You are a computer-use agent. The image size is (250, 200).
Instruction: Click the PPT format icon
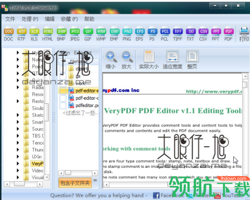click(x=216, y=34)
